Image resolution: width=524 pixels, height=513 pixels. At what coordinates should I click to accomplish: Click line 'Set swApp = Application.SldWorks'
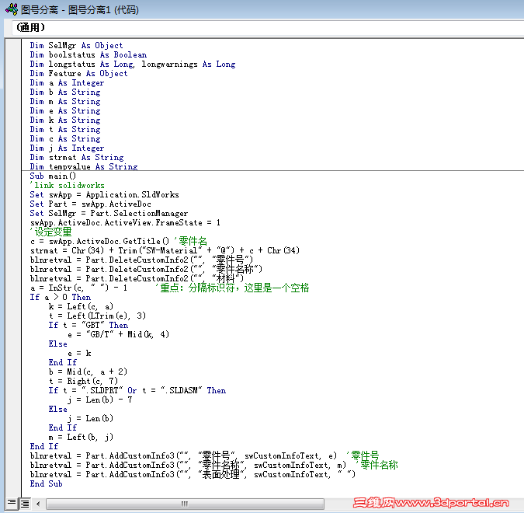point(104,195)
